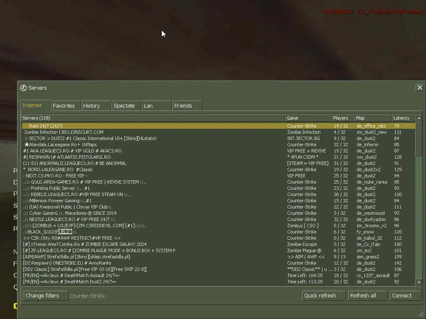Click Refresh all button
This screenshot has width=426, height=319.
tap(367, 296)
